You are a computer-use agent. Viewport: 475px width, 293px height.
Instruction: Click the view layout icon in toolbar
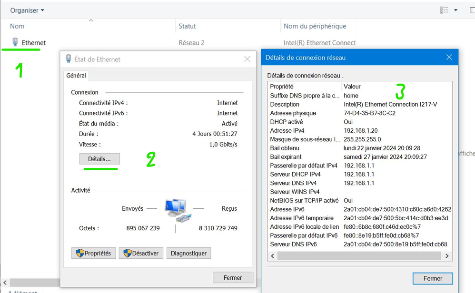click(x=444, y=10)
